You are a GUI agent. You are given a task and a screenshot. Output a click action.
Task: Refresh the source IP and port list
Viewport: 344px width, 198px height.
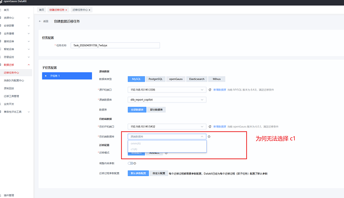coord(210,90)
